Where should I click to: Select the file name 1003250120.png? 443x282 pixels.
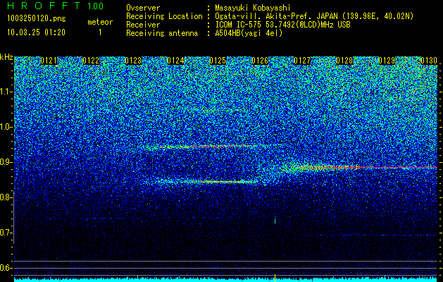36,18
